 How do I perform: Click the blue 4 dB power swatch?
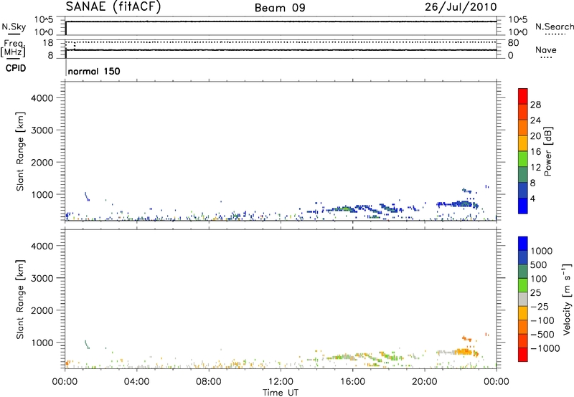point(523,206)
